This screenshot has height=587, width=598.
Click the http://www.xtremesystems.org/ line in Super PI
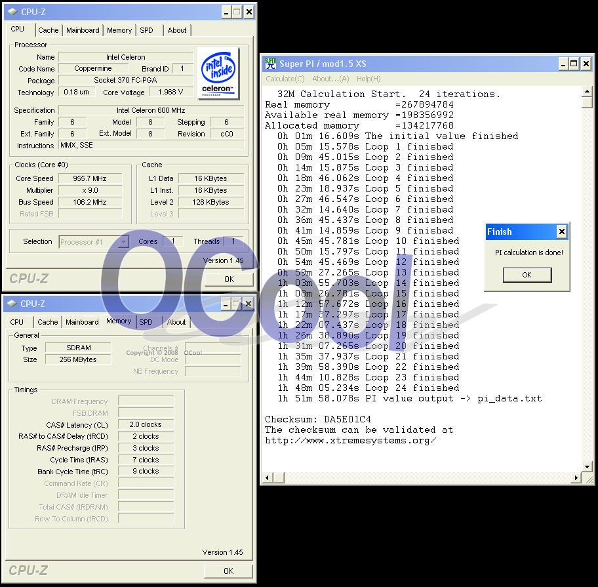351,441
